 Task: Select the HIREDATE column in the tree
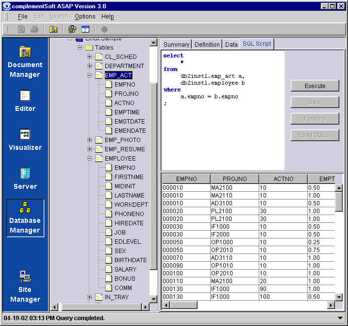pyautogui.click(x=129, y=223)
